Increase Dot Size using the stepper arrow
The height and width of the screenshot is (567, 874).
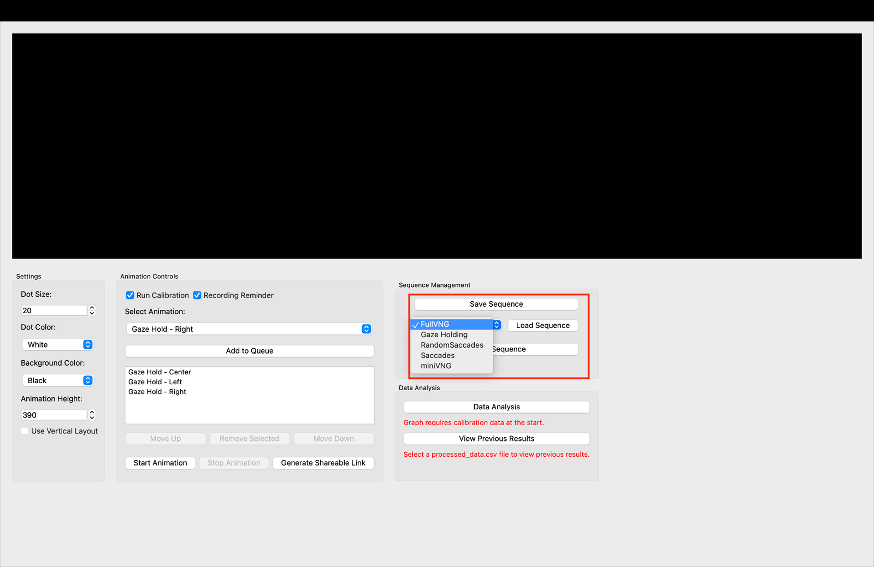coord(92,307)
